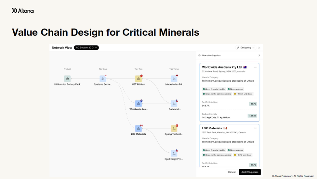Click the Altana logo
The height and width of the screenshot is (179, 317).
pos(23,11)
